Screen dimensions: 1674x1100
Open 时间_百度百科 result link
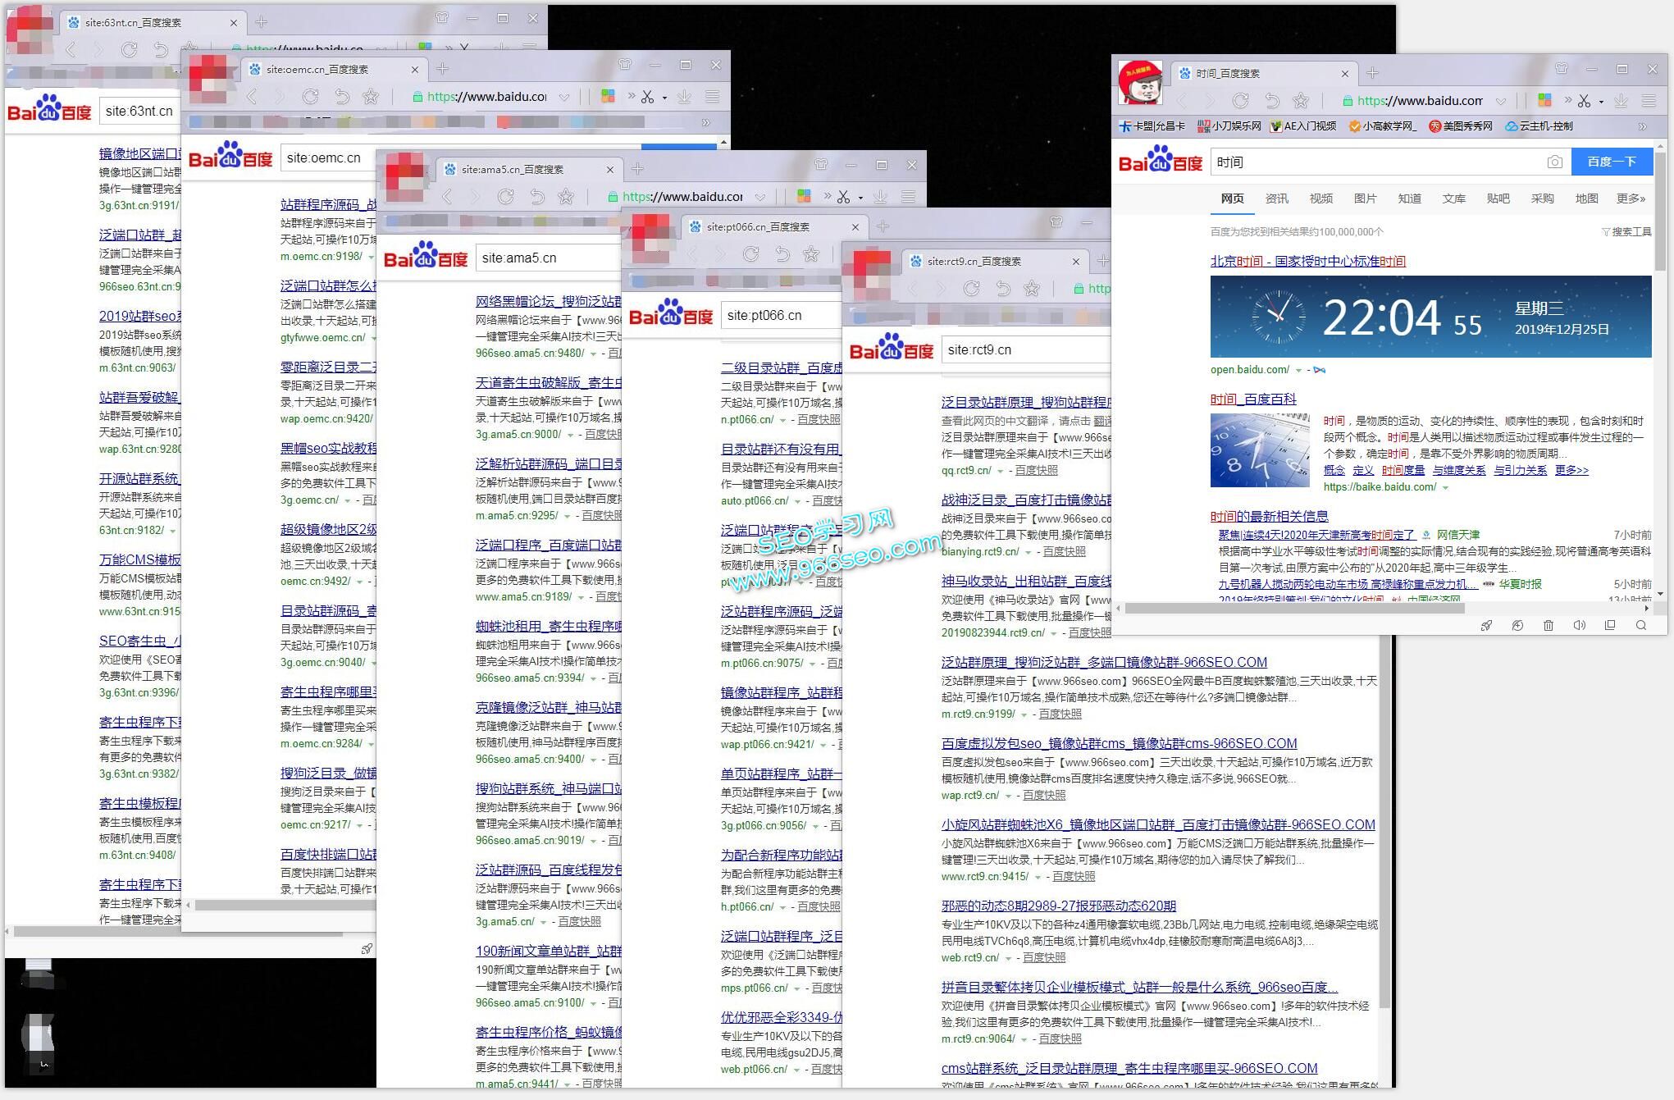(1253, 399)
